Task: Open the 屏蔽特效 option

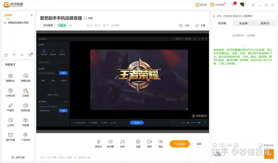Action: pos(266,145)
